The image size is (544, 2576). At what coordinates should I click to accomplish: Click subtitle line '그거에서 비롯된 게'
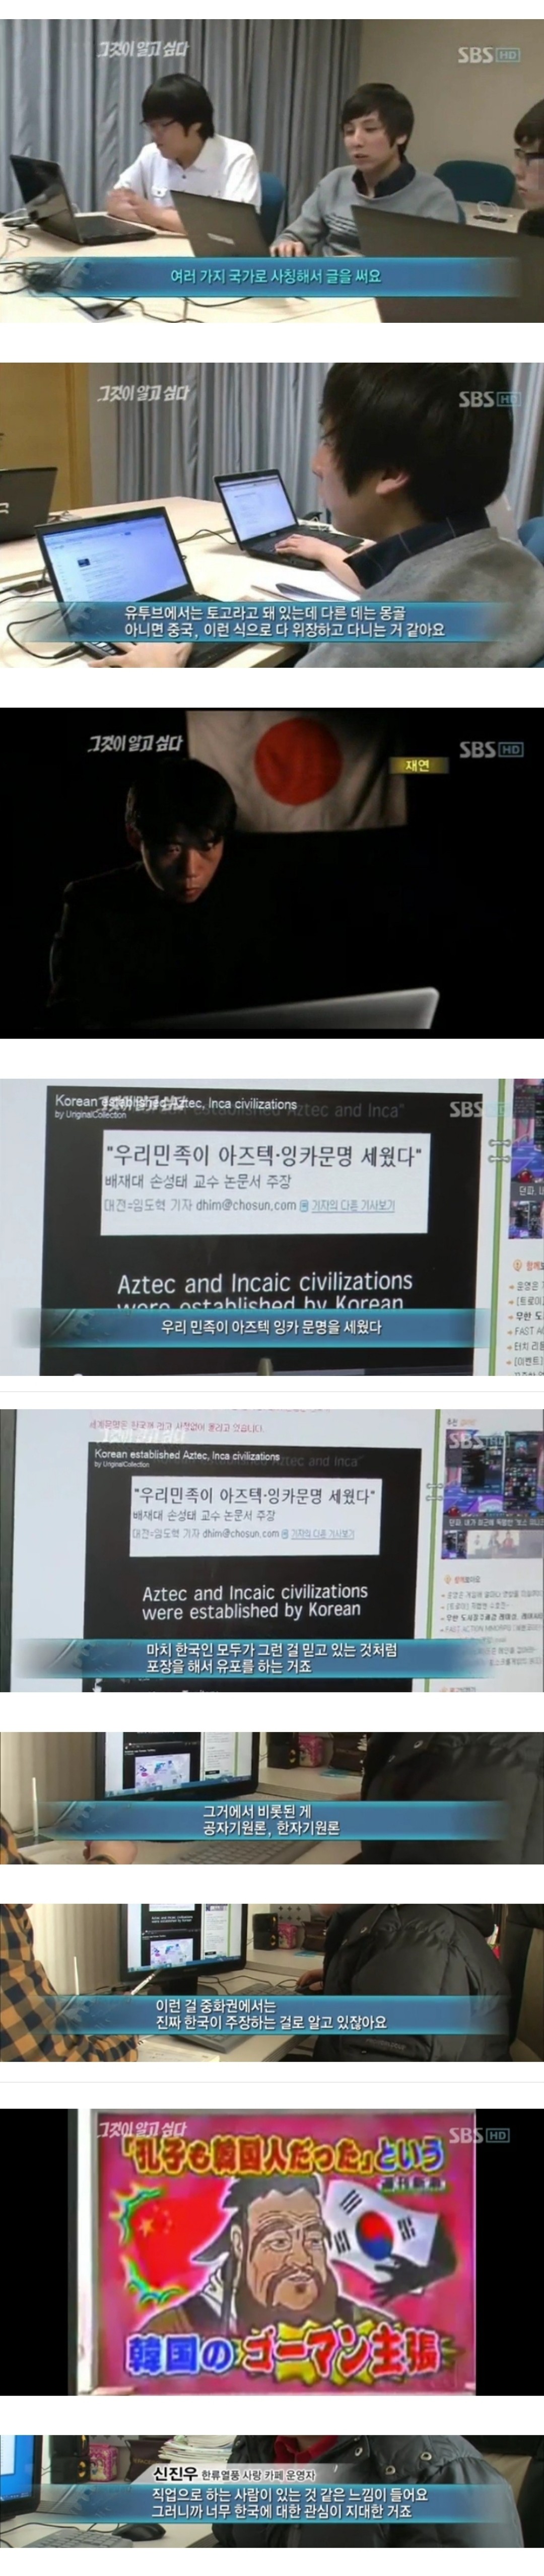(x=257, y=1810)
